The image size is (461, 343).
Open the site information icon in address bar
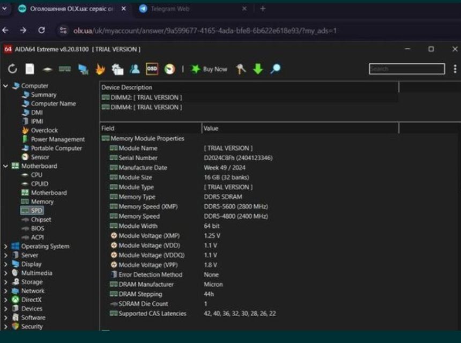[x=63, y=30]
